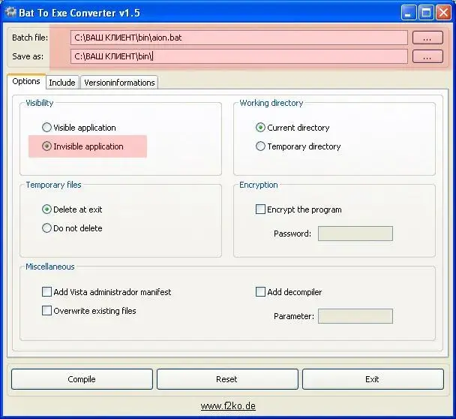Open the www.f2ko.de link
456x419 pixels.
point(228,406)
